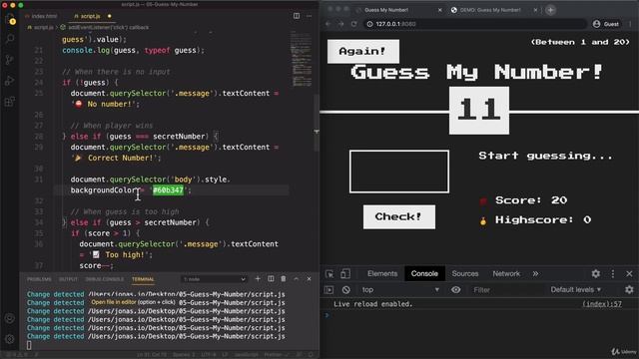
Task: Open the Accounts icon in activity bar
Action: 10,318
